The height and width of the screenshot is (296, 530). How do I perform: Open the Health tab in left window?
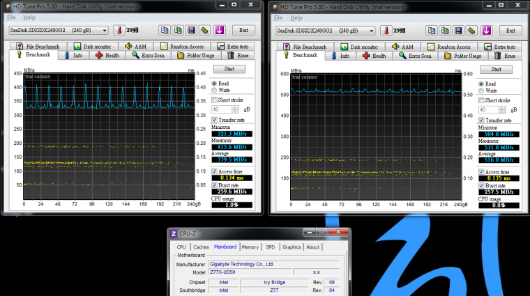[109, 56]
